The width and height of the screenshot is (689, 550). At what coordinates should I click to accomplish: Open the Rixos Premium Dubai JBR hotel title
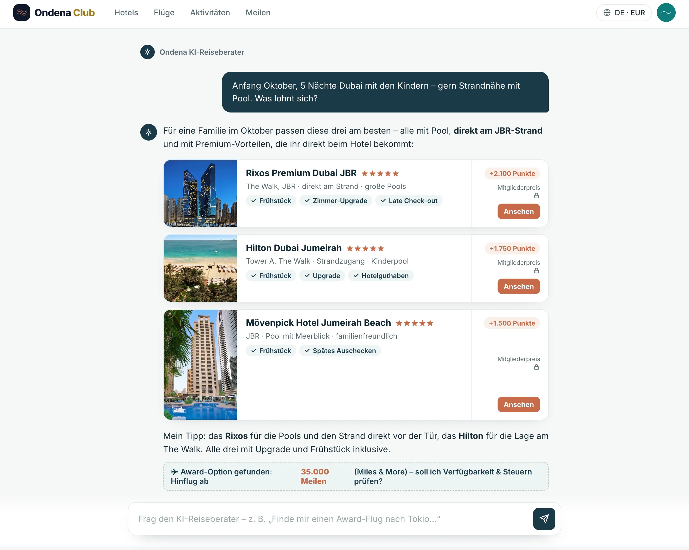[301, 173]
